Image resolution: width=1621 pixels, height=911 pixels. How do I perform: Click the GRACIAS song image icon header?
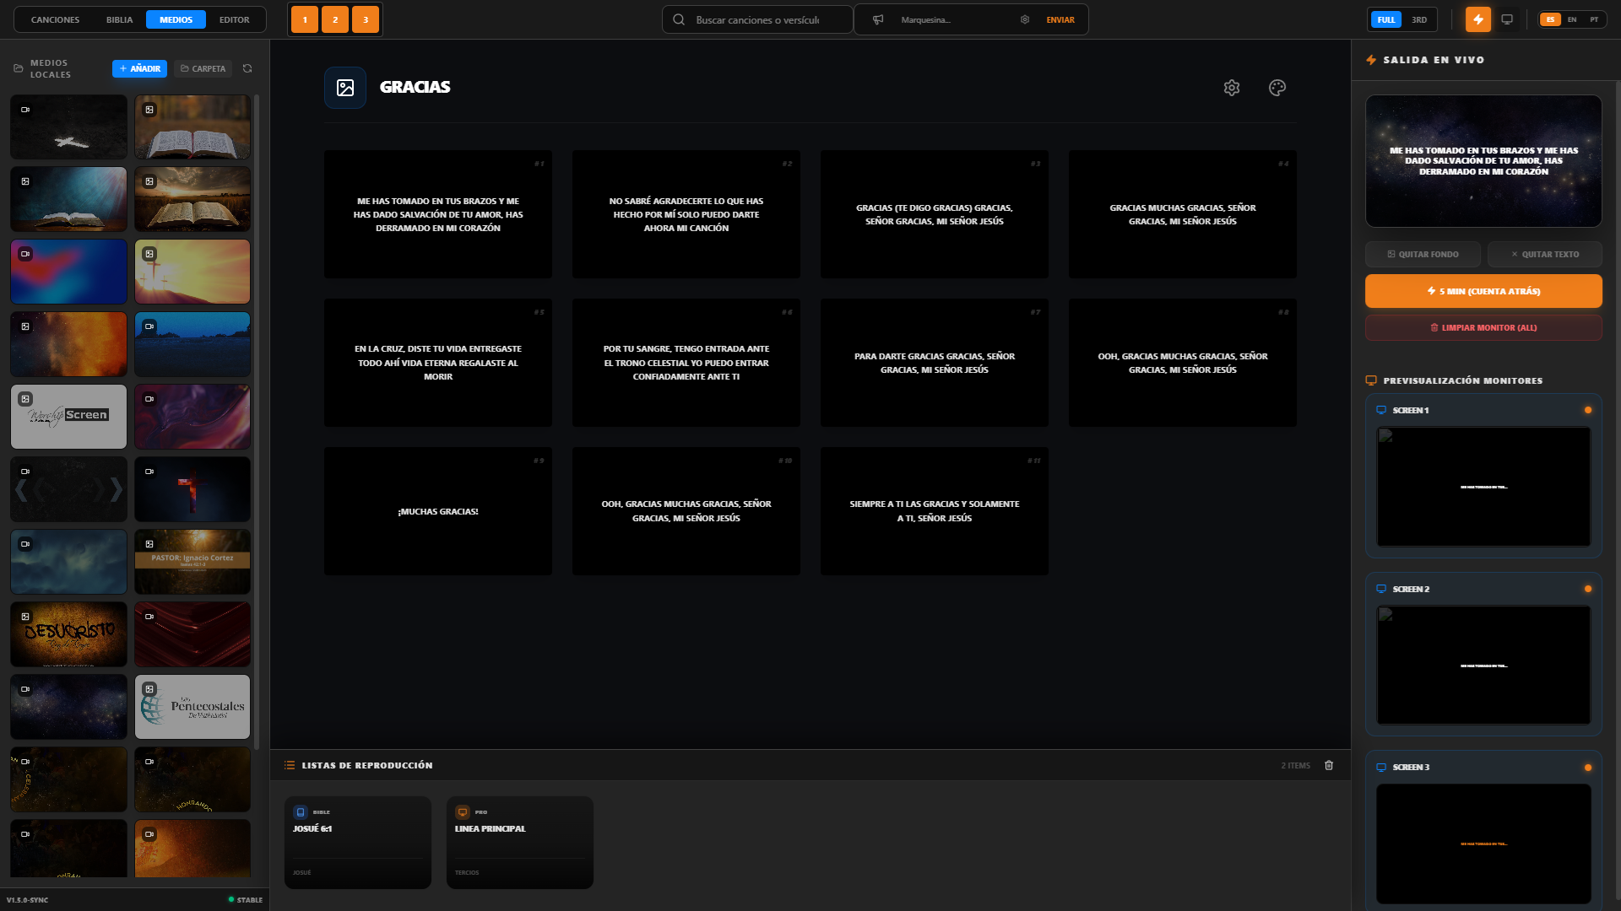tap(344, 87)
